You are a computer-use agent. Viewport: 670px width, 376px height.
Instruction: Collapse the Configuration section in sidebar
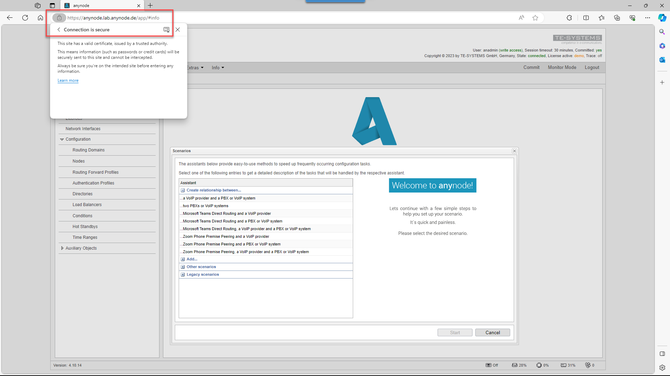62,139
